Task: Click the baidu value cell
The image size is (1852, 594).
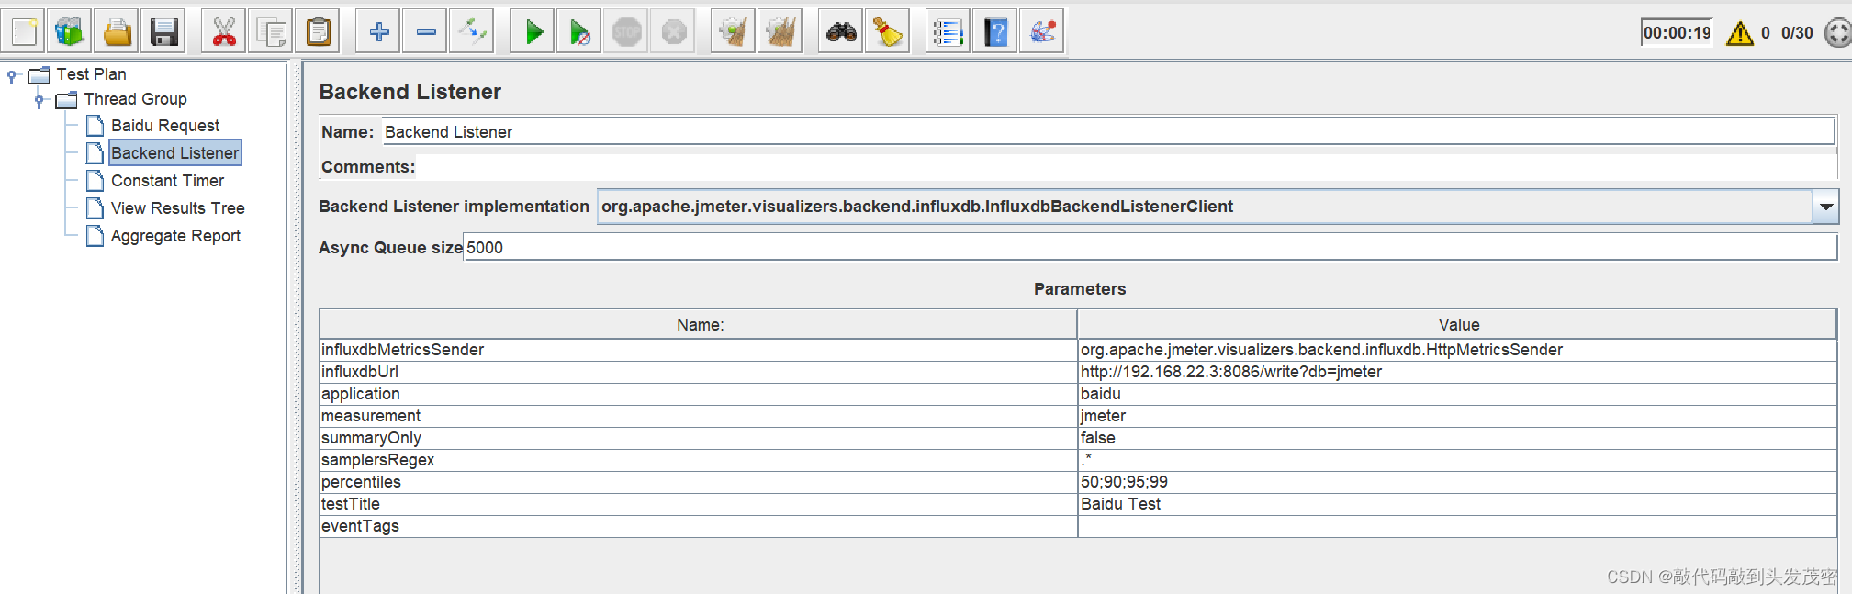Action: (1457, 394)
